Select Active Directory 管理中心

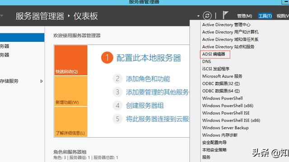tap(226, 25)
